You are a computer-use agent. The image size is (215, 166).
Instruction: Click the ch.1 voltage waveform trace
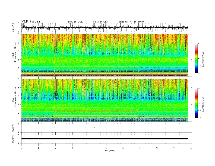click(x=105, y=27)
